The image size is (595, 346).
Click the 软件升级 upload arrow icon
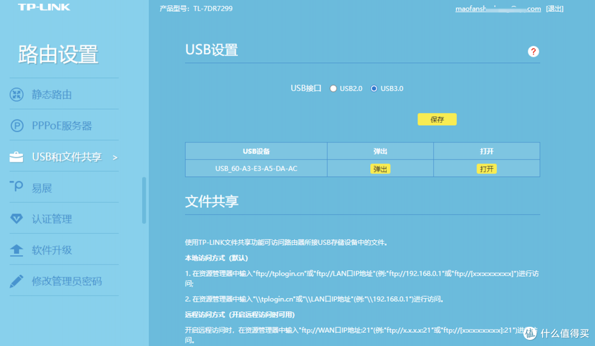click(x=17, y=250)
